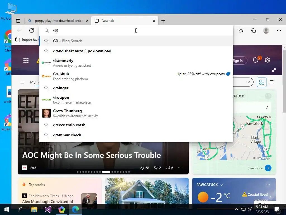Click the Microsoft Edge taskbar icon
The image size is (286, 215).
pos(75,209)
